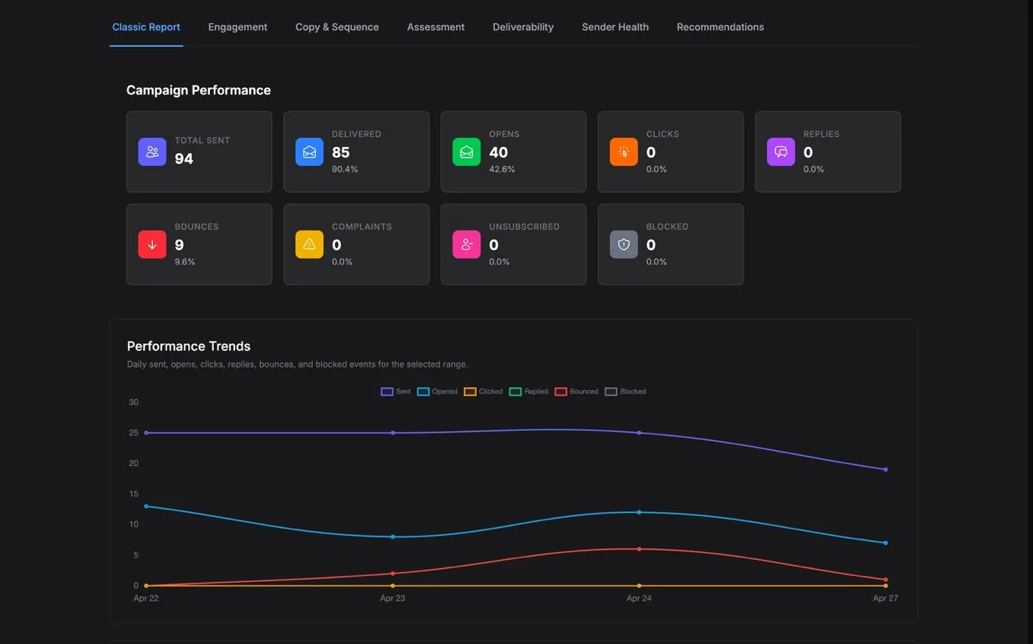Go to the Deliverability tab
The height and width of the screenshot is (644, 1033).
[x=523, y=27]
